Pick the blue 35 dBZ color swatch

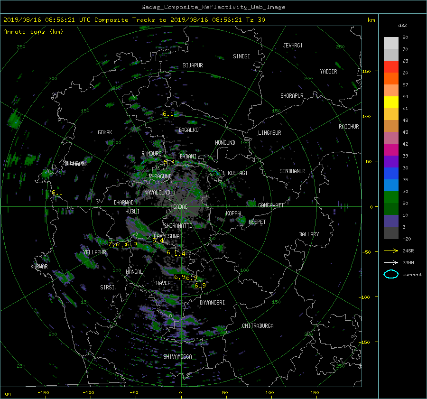(x=391, y=174)
